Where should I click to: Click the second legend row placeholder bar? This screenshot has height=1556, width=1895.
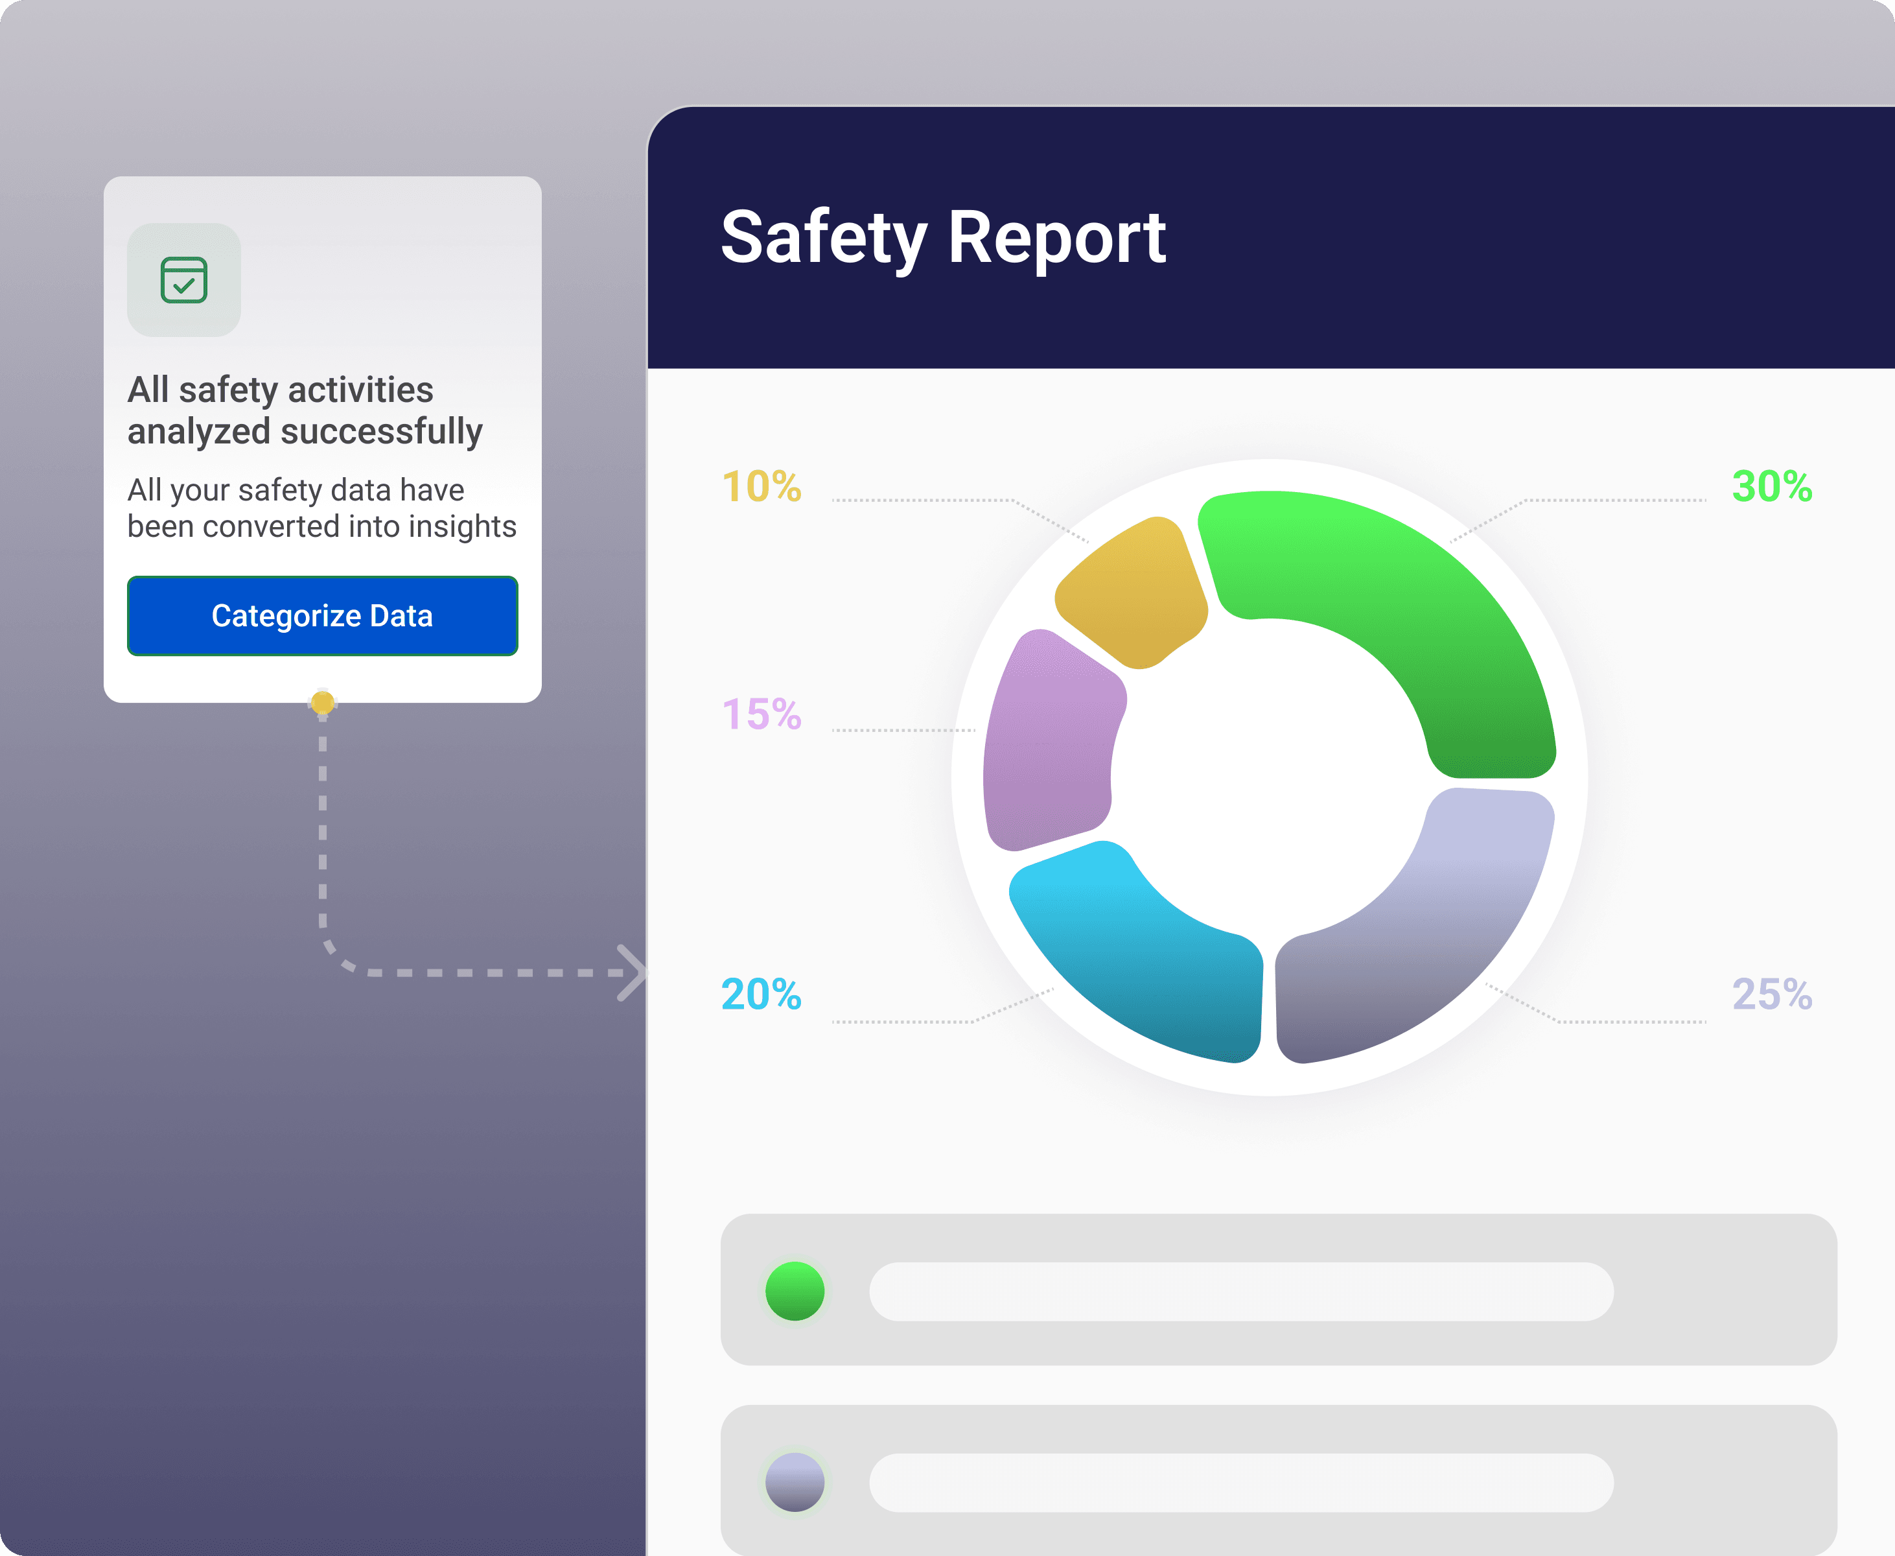tap(1241, 1481)
